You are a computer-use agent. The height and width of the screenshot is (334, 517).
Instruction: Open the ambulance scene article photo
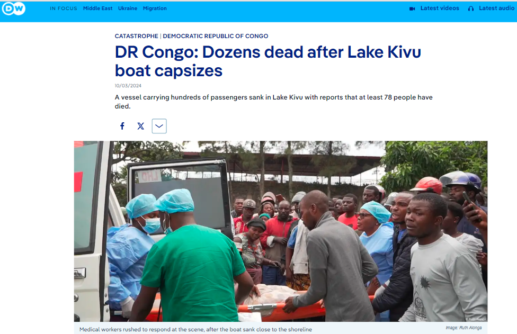281,231
